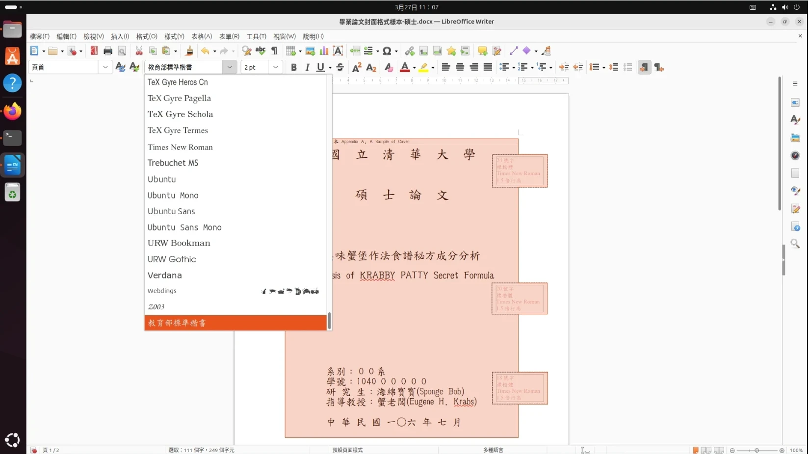The image size is (808, 454).
Task: Toggle Bold formatting
Action: (293, 67)
